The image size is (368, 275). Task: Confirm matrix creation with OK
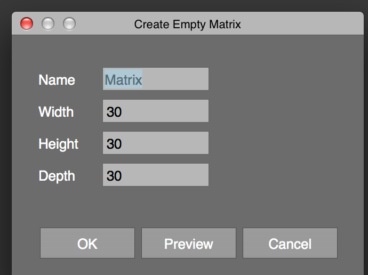click(87, 243)
